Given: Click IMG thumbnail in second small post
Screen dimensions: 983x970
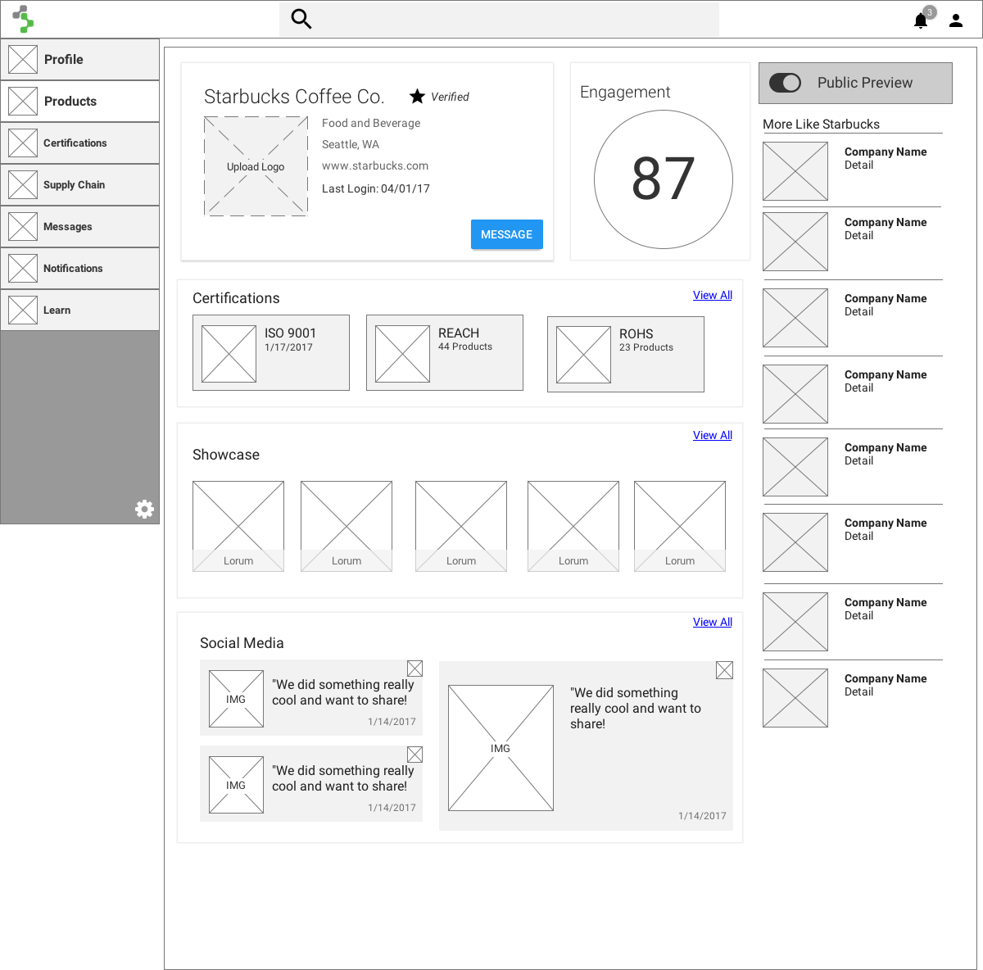Looking at the screenshot, I should pos(236,785).
